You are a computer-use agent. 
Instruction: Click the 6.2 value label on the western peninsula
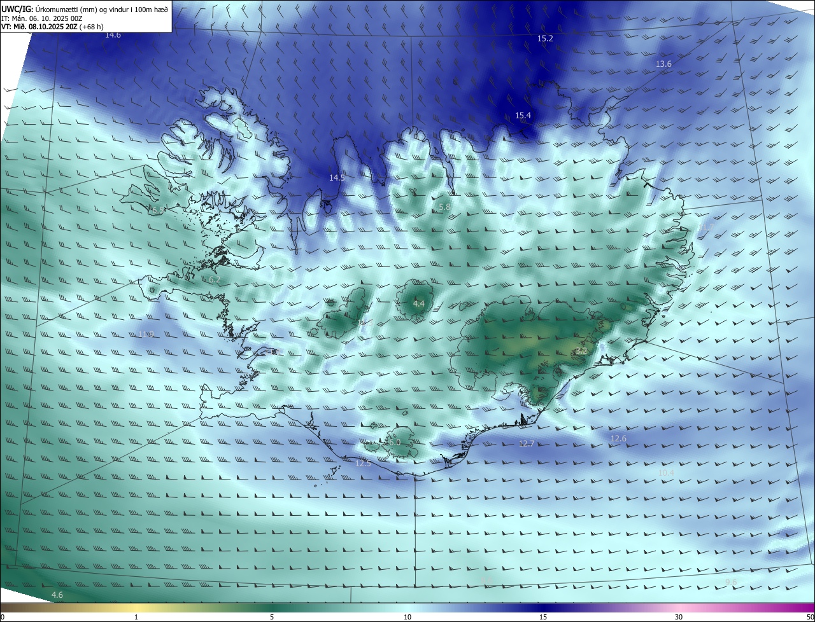click(x=215, y=279)
